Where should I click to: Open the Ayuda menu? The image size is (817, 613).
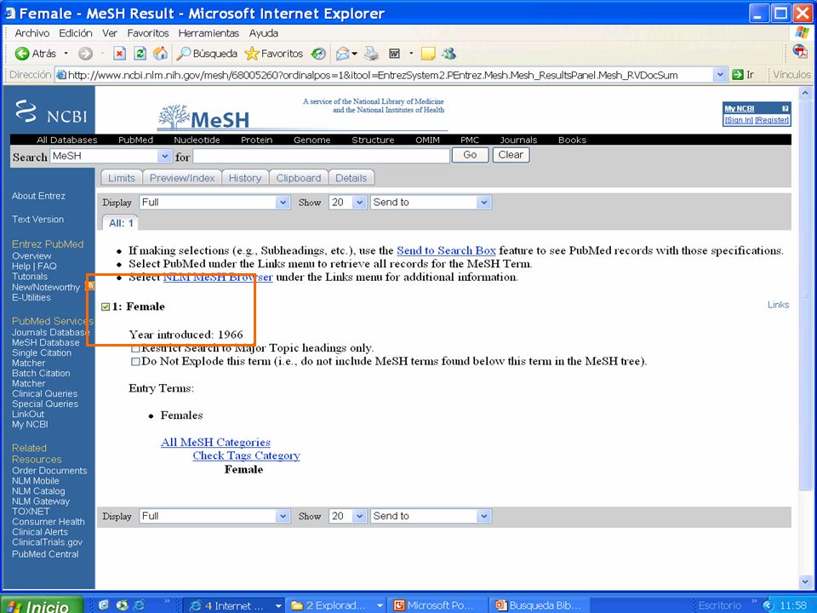point(264,33)
